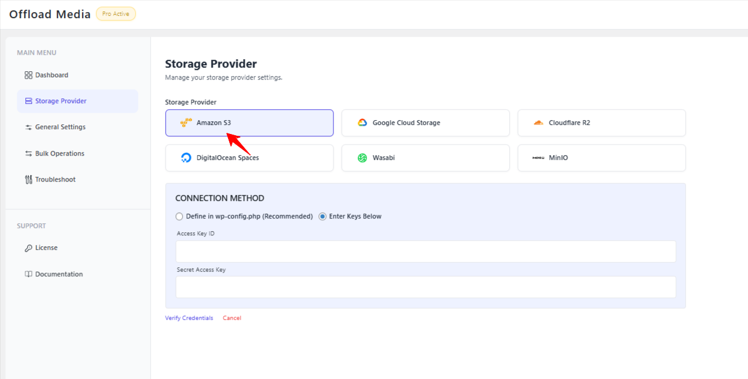Click the Google Cloud Storage logo
The image size is (748, 379).
tap(362, 123)
